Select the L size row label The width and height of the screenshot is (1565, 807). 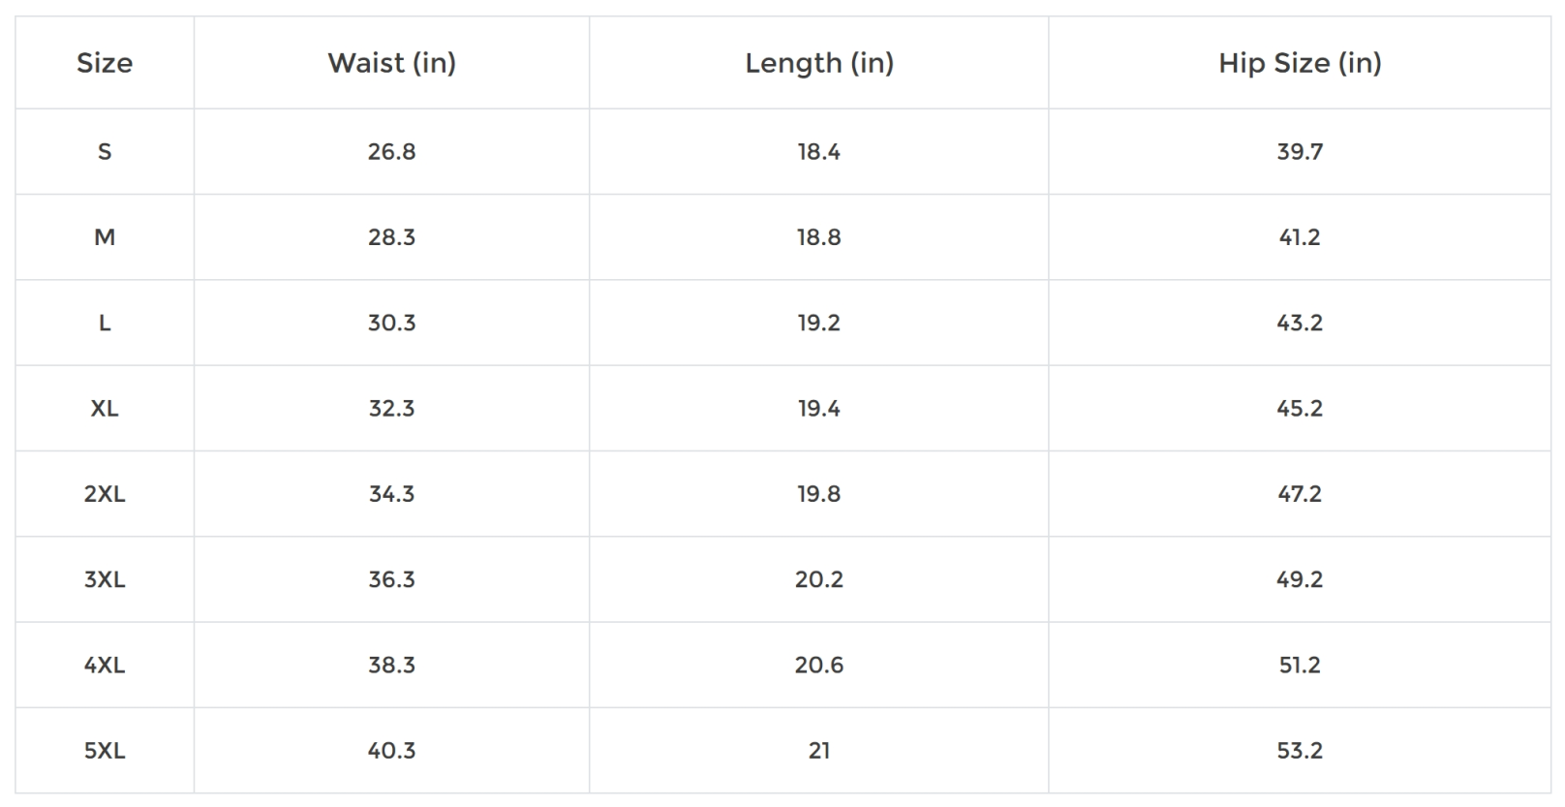pyautogui.click(x=105, y=323)
